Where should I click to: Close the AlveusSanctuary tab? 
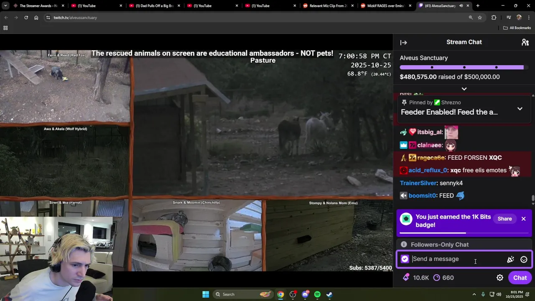468,6
